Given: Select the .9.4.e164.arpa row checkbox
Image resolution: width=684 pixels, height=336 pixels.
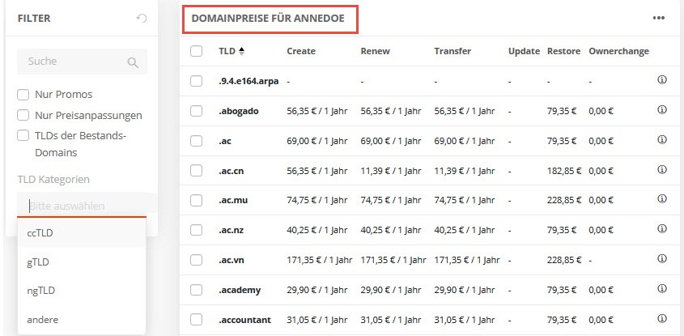Looking at the screenshot, I should (197, 81).
